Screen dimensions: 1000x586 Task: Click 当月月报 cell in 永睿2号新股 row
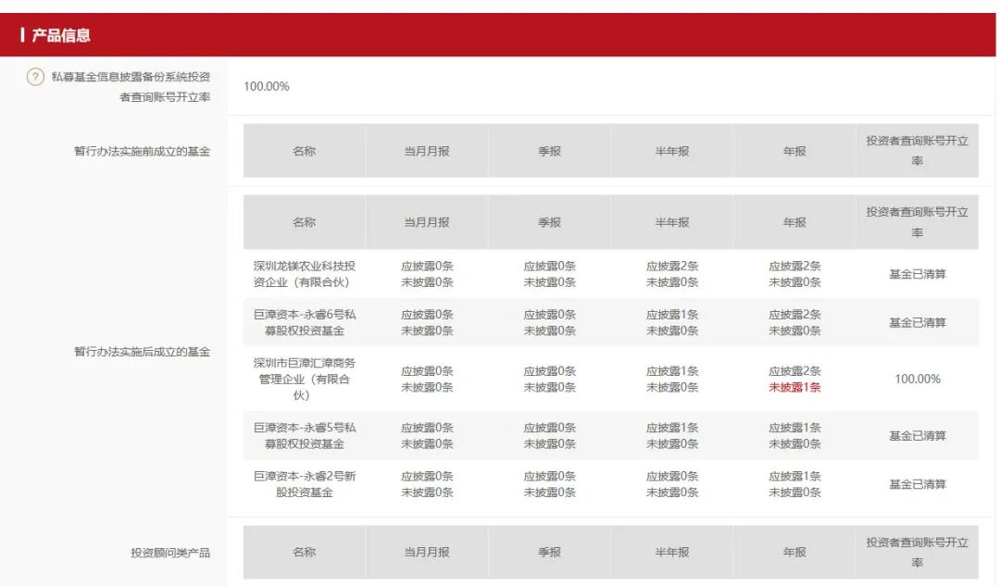pyautogui.click(x=427, y=484)
